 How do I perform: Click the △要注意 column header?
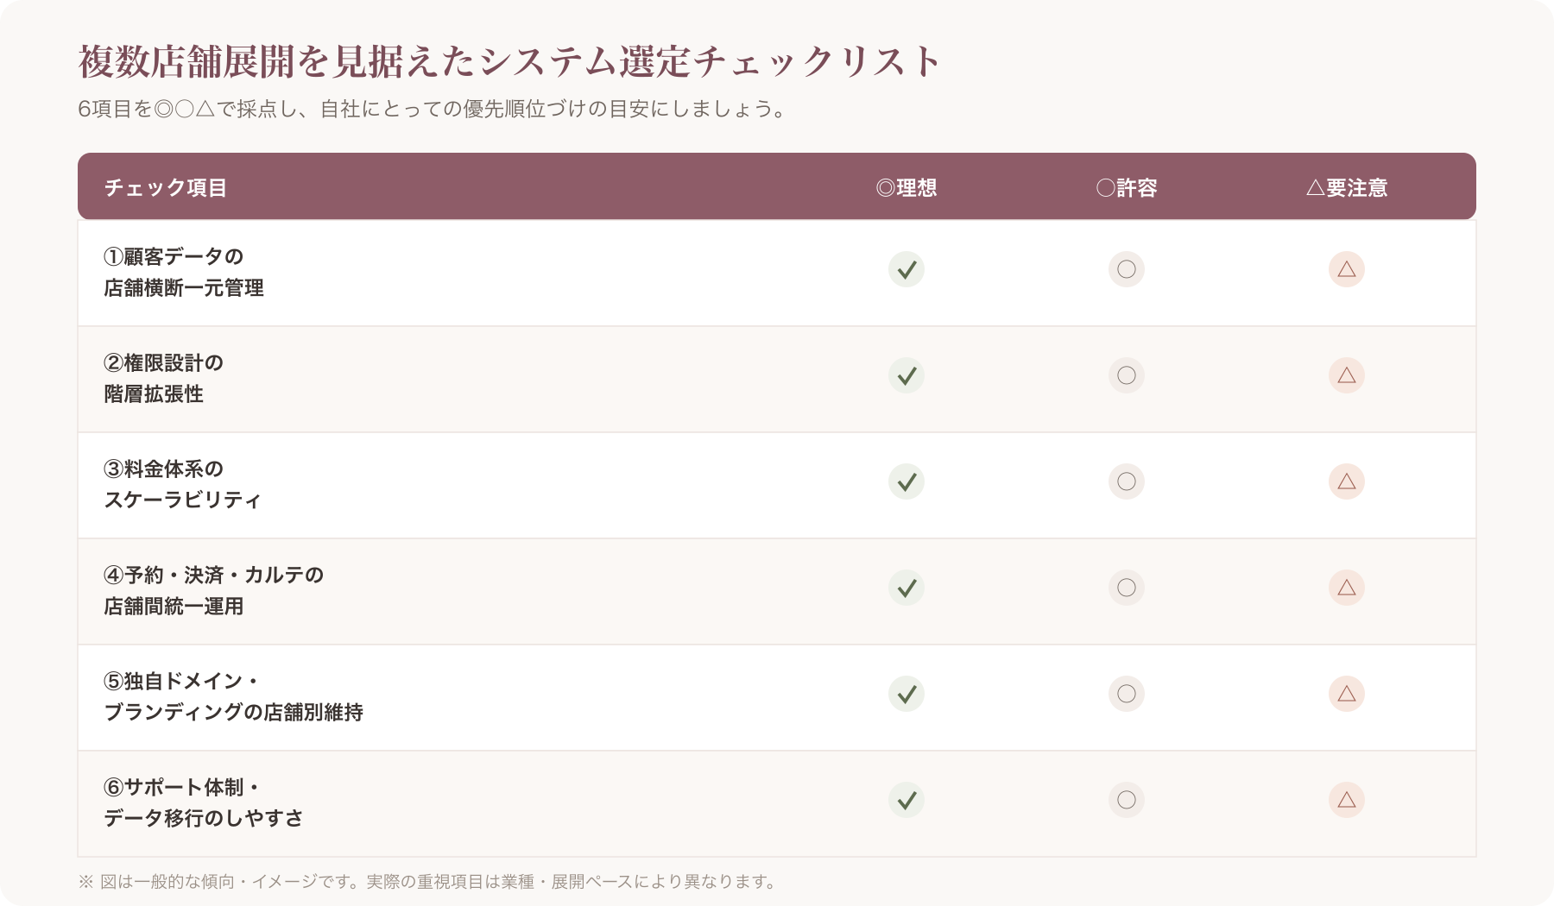point(1347,187)
